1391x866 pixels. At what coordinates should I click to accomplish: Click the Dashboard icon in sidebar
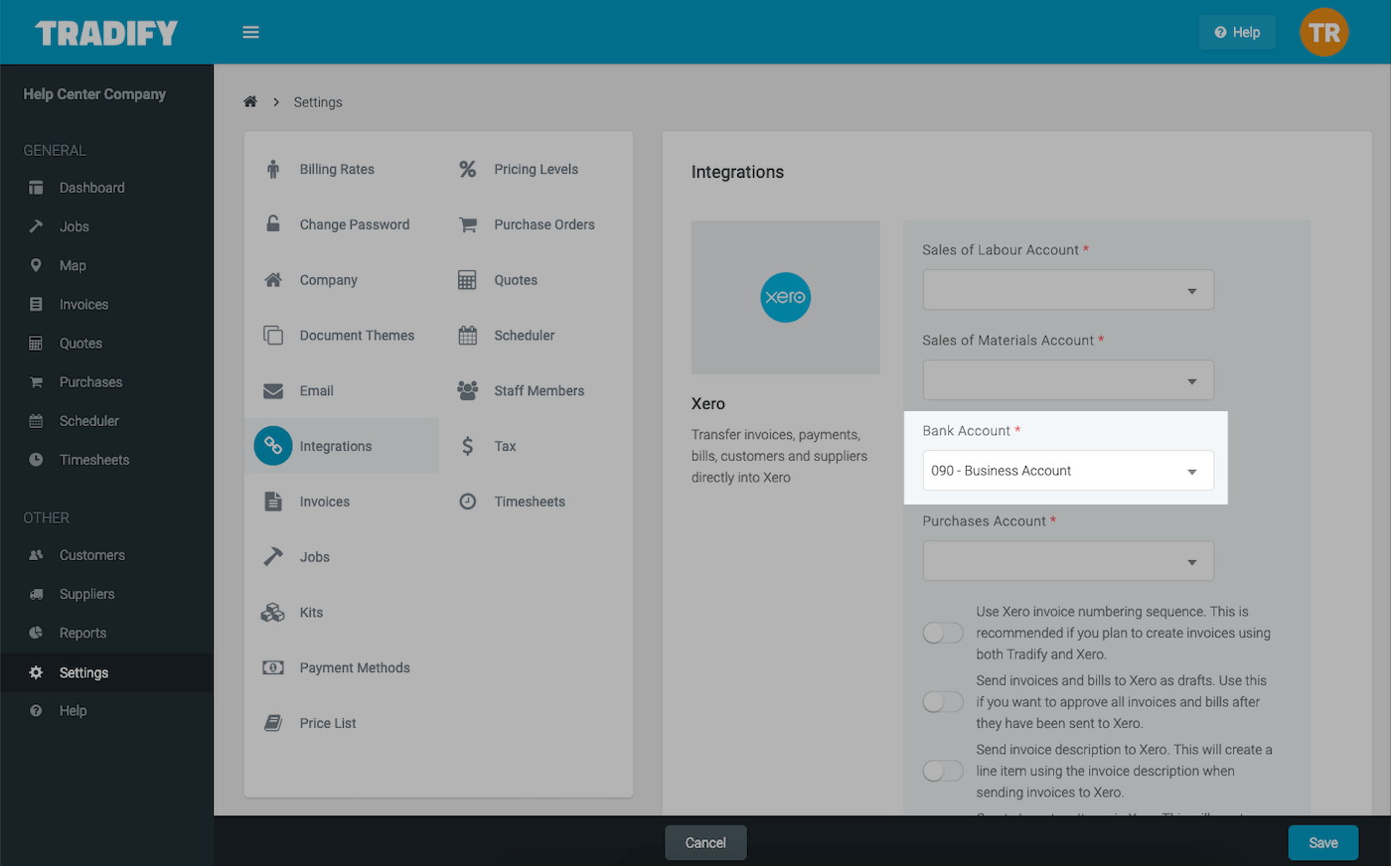[36, 188]
